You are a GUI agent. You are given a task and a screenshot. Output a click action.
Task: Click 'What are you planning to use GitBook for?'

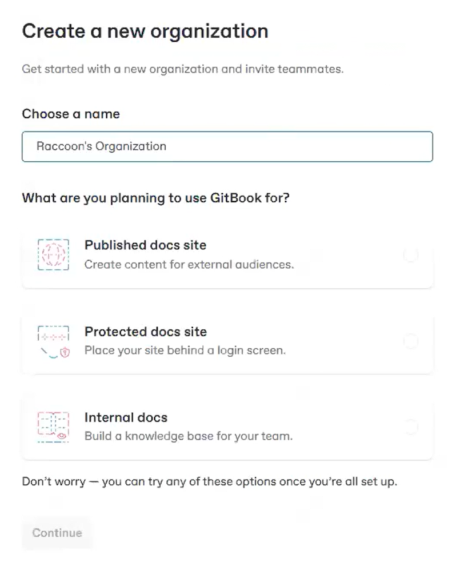tap(155, 198)
